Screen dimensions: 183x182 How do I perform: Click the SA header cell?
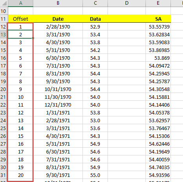tap(158, 19)
